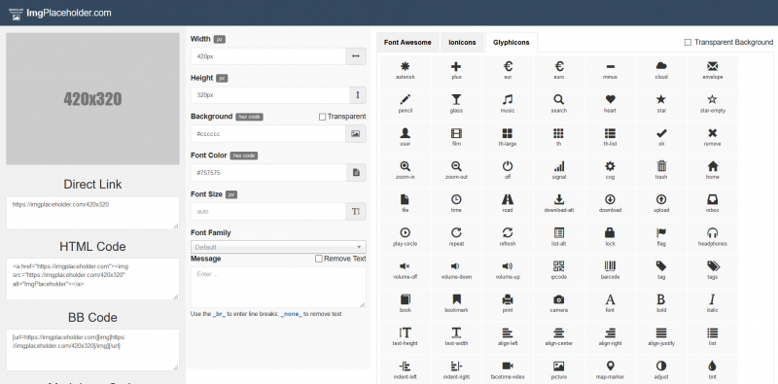Click the Font Color hex field

click(x=268, y=173)
